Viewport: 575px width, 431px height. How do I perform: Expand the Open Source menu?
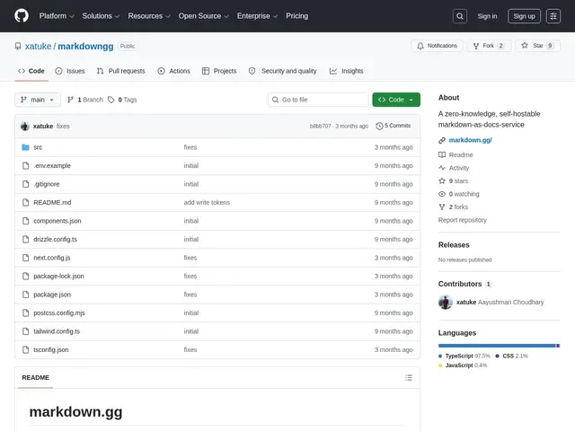click(x=204, y=16)
